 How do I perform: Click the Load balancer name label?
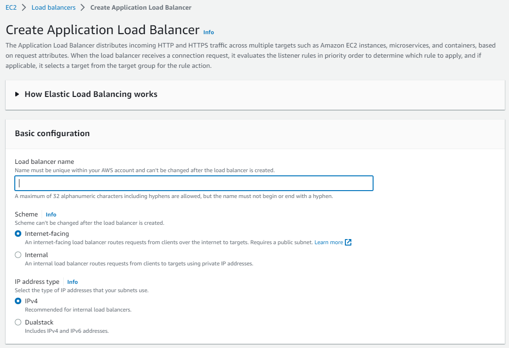44,162
